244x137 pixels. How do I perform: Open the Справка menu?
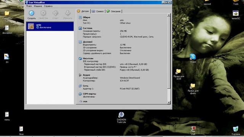pyautogui.click(x=48, y=6)
